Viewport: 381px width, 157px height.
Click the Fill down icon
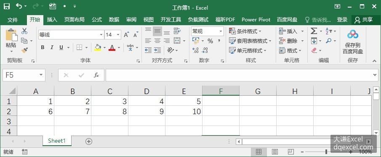[x=314, y=41]
